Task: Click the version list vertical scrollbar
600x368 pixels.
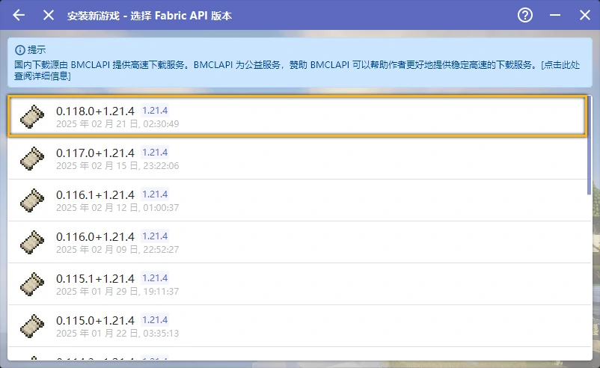Action: pos(590,145)
